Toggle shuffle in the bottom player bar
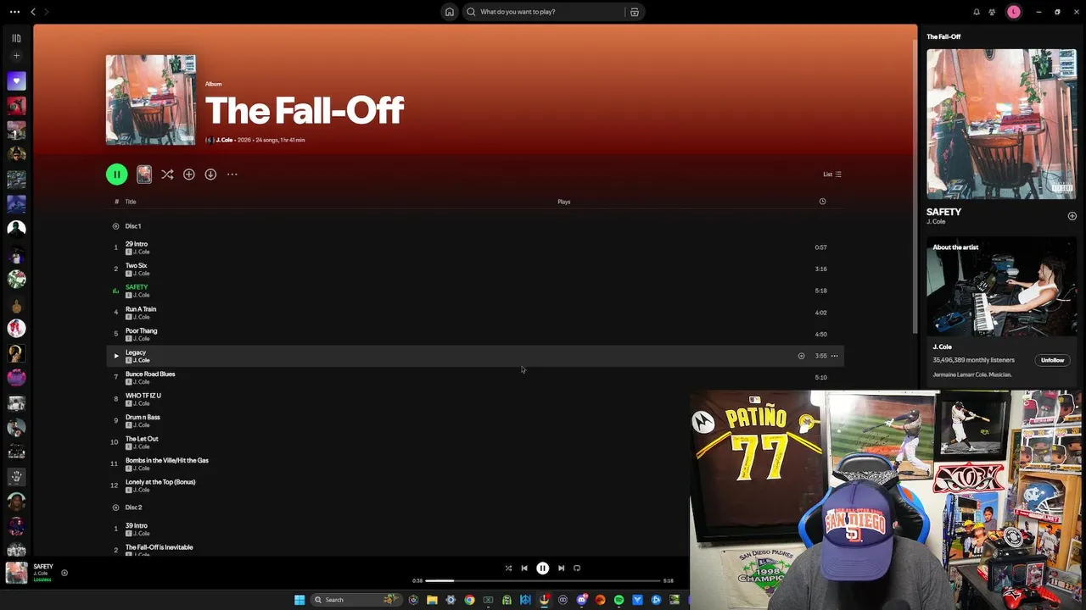The image size is (1086, 610). click(x=508, y=568)
